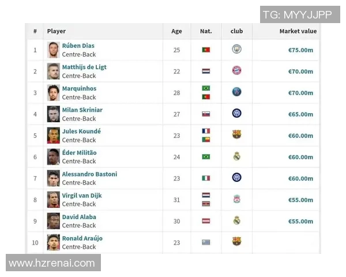Click Inter crest in Milan Skriniar's row
The image size is (346, 277).
236,114
